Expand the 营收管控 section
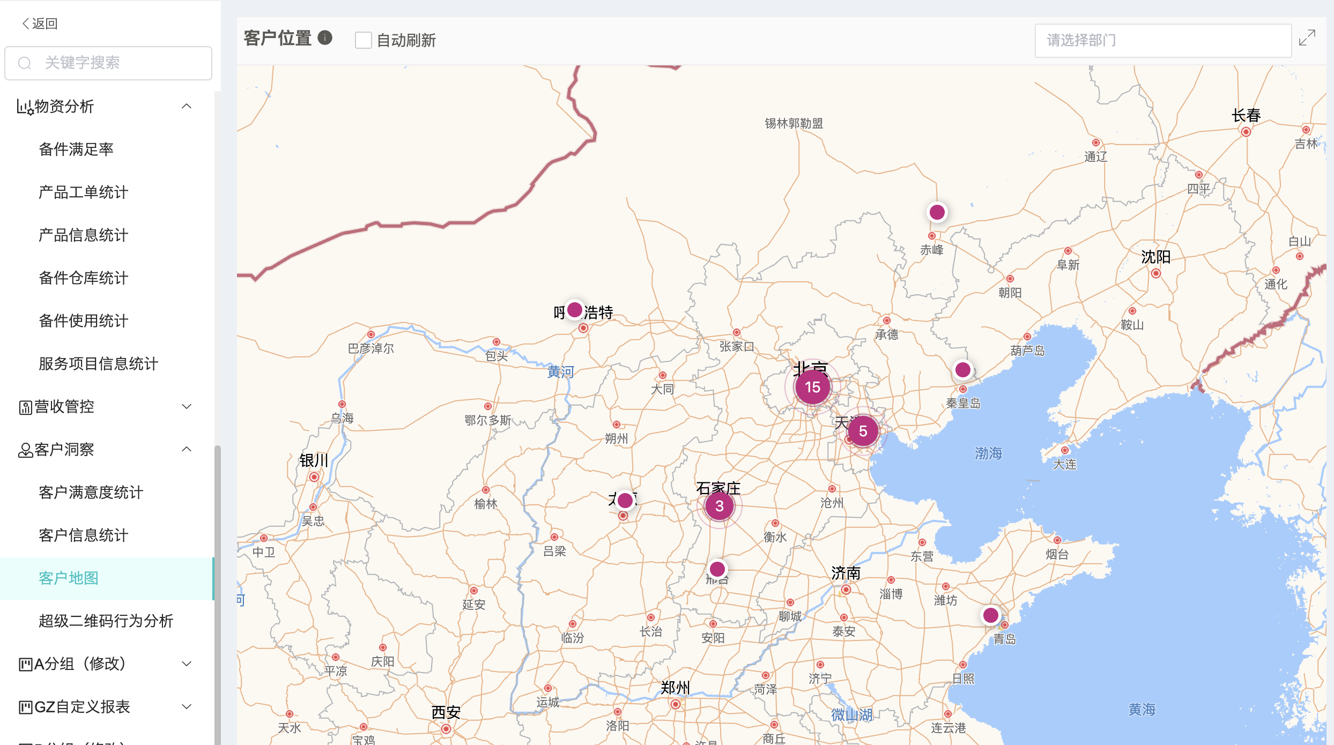This screenshot has width=1334, height=745. click(187, 406)
